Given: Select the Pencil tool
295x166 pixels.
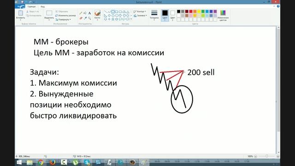Looking at the screenshot, I should [x=81, y=13].
